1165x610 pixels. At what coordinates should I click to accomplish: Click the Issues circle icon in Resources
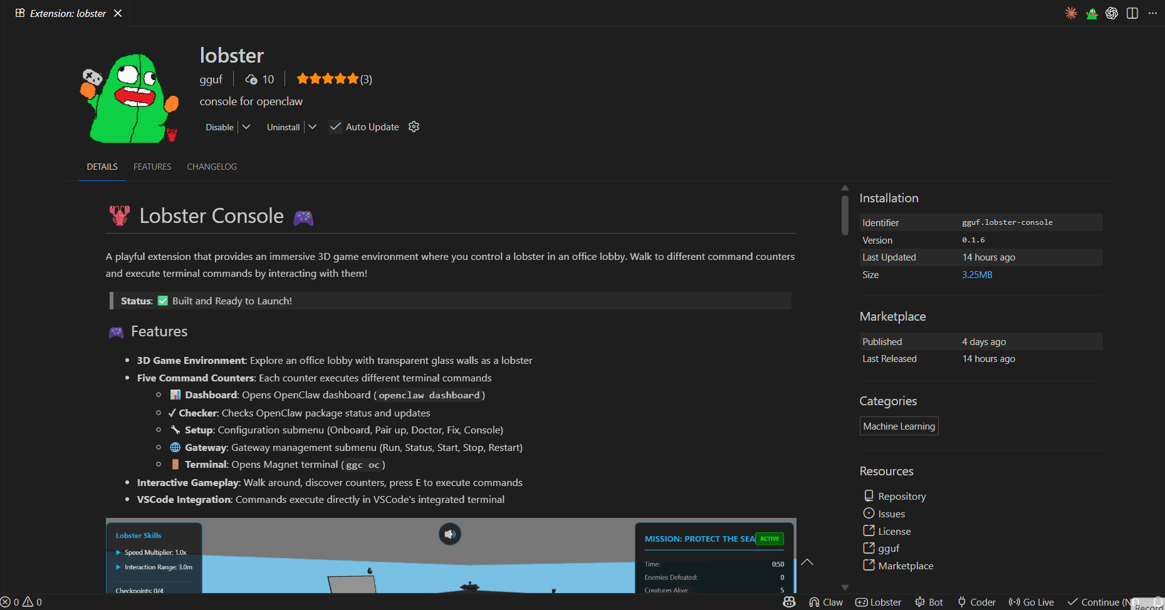pyautogui.click(x=869, y=513)
